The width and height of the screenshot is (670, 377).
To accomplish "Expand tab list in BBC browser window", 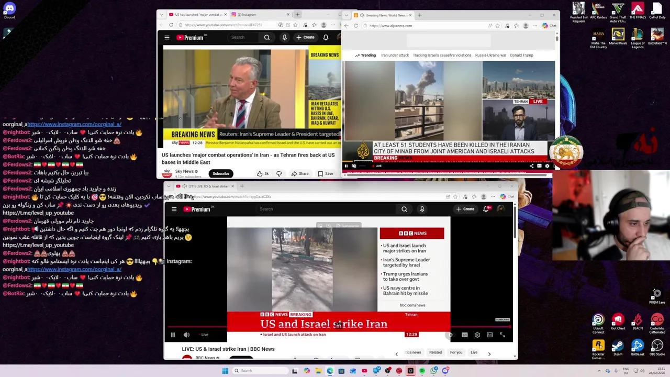I will tap(169, 186).
